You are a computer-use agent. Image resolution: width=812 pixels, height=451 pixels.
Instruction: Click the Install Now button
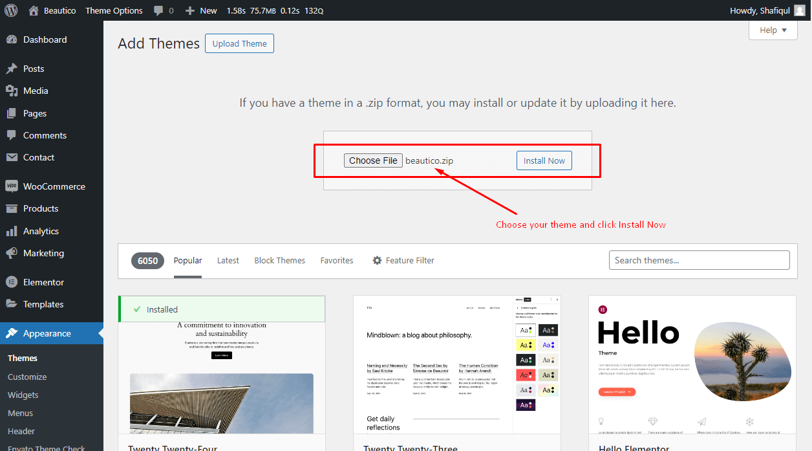[544, 160]
